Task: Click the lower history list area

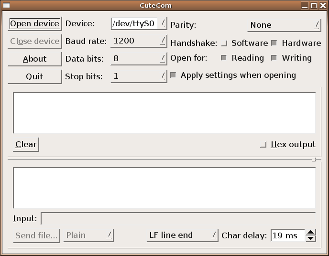Action: point(164,188)
